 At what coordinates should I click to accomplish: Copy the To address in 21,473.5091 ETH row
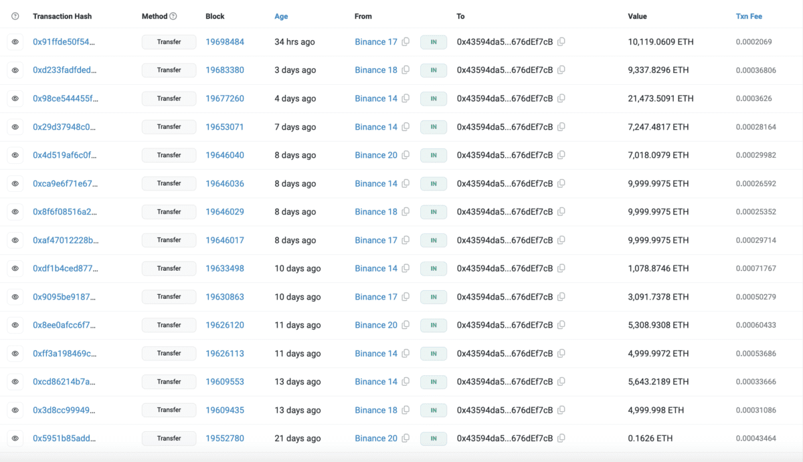[x=561, y=98]
